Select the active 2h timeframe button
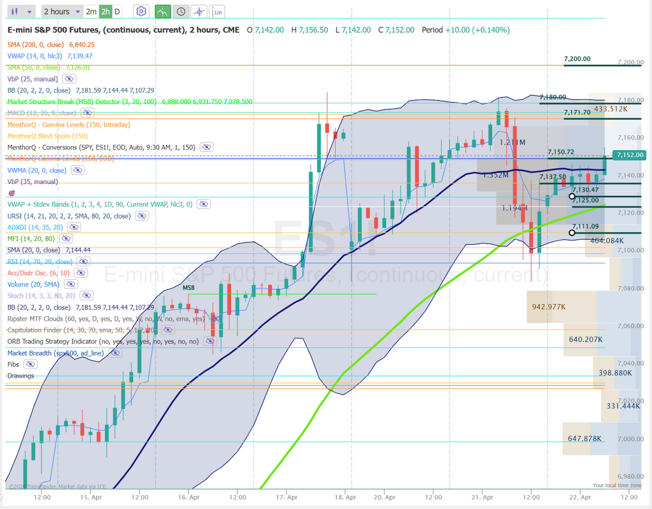This screenshot has height=509, width=652. click(105, 11)
